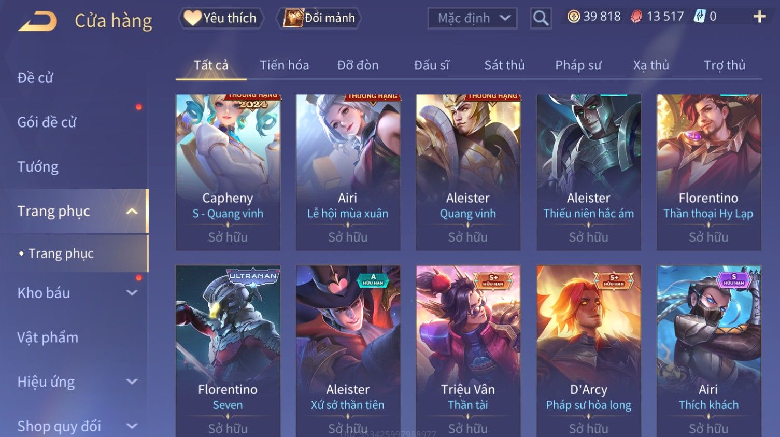Open the search magnifier icon
Screen dimensions: 780x437
pos(541,19)
